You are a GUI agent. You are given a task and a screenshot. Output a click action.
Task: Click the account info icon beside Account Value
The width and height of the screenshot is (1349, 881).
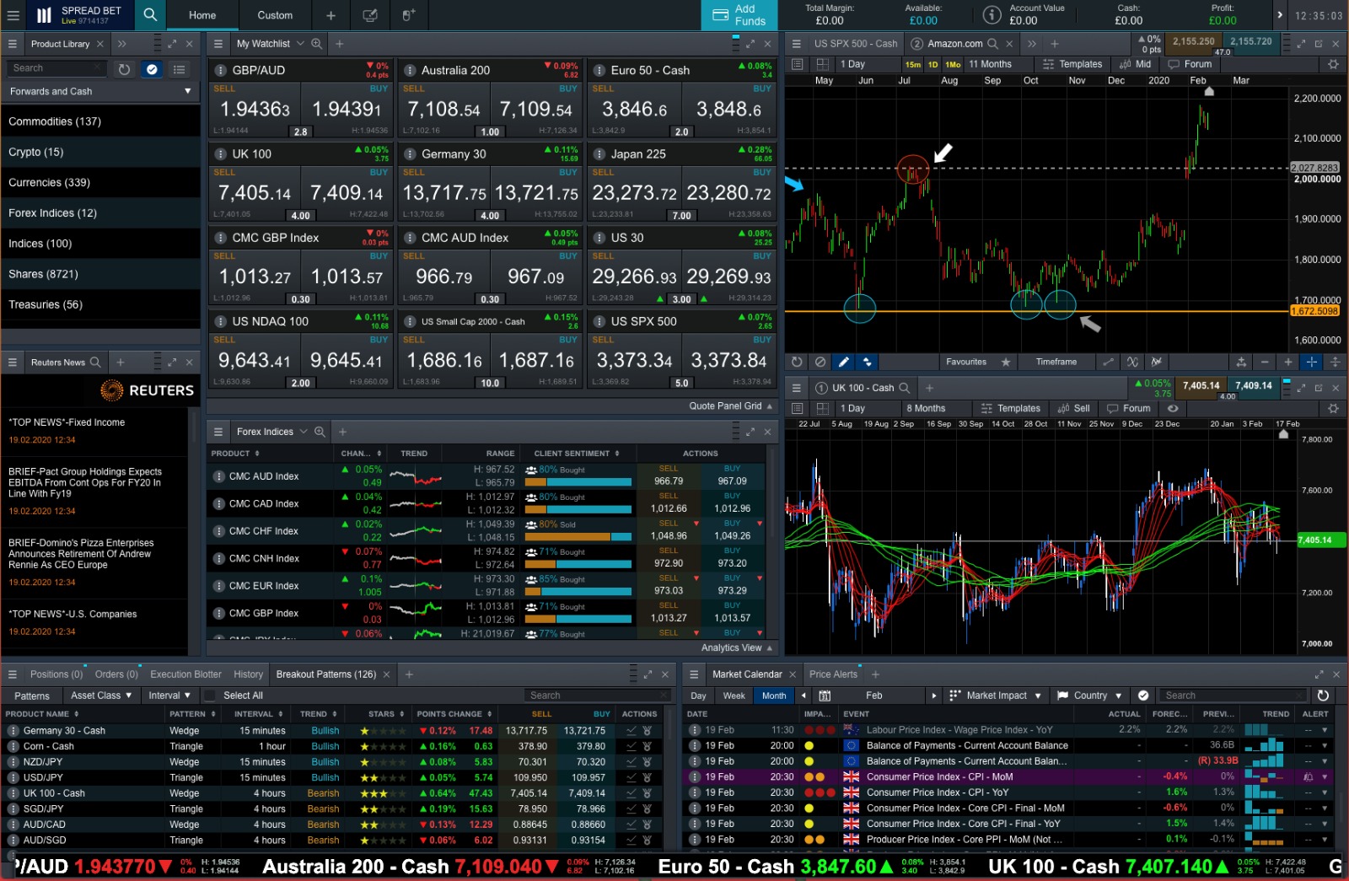click(x=992, y=15)
